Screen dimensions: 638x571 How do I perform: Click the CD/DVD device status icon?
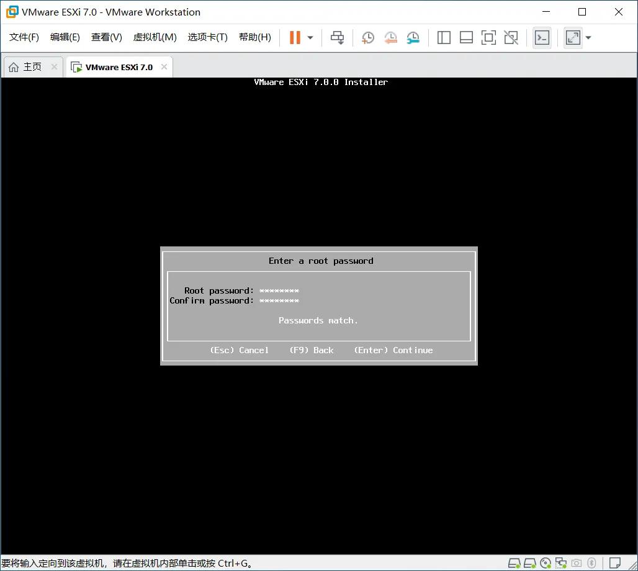[545, 563]
